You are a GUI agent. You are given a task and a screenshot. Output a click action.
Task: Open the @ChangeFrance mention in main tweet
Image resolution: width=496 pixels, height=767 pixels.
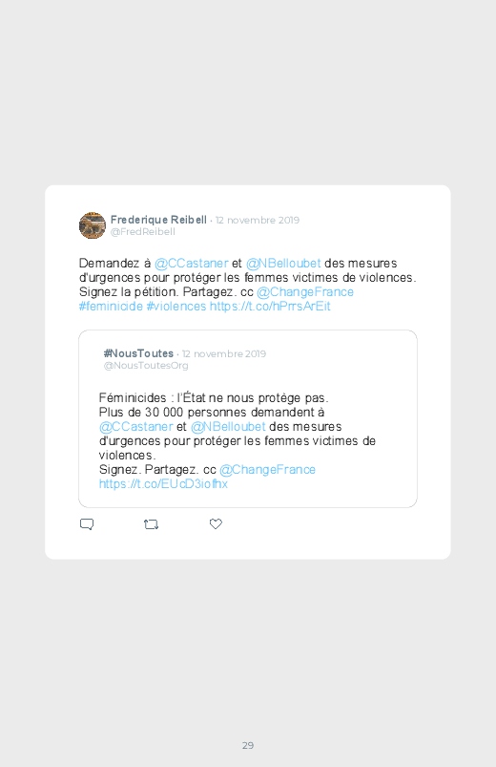[305, 292]
